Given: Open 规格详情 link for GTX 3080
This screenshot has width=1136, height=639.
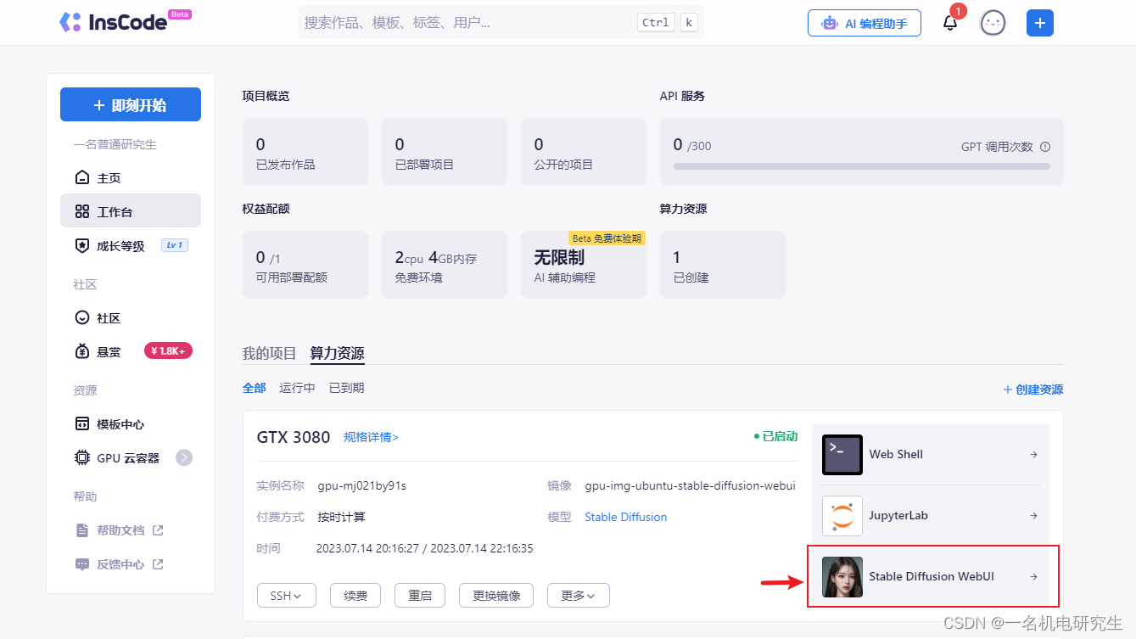Looking at the screenshot, I should click(371, 437).
